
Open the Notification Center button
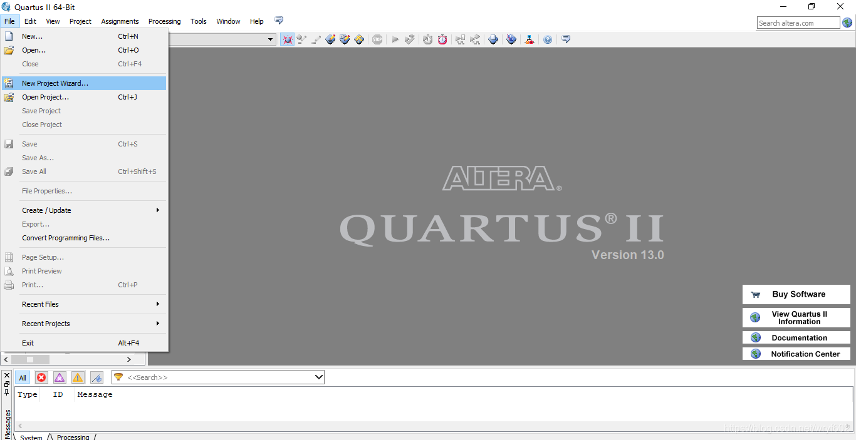tap(796, 354)
